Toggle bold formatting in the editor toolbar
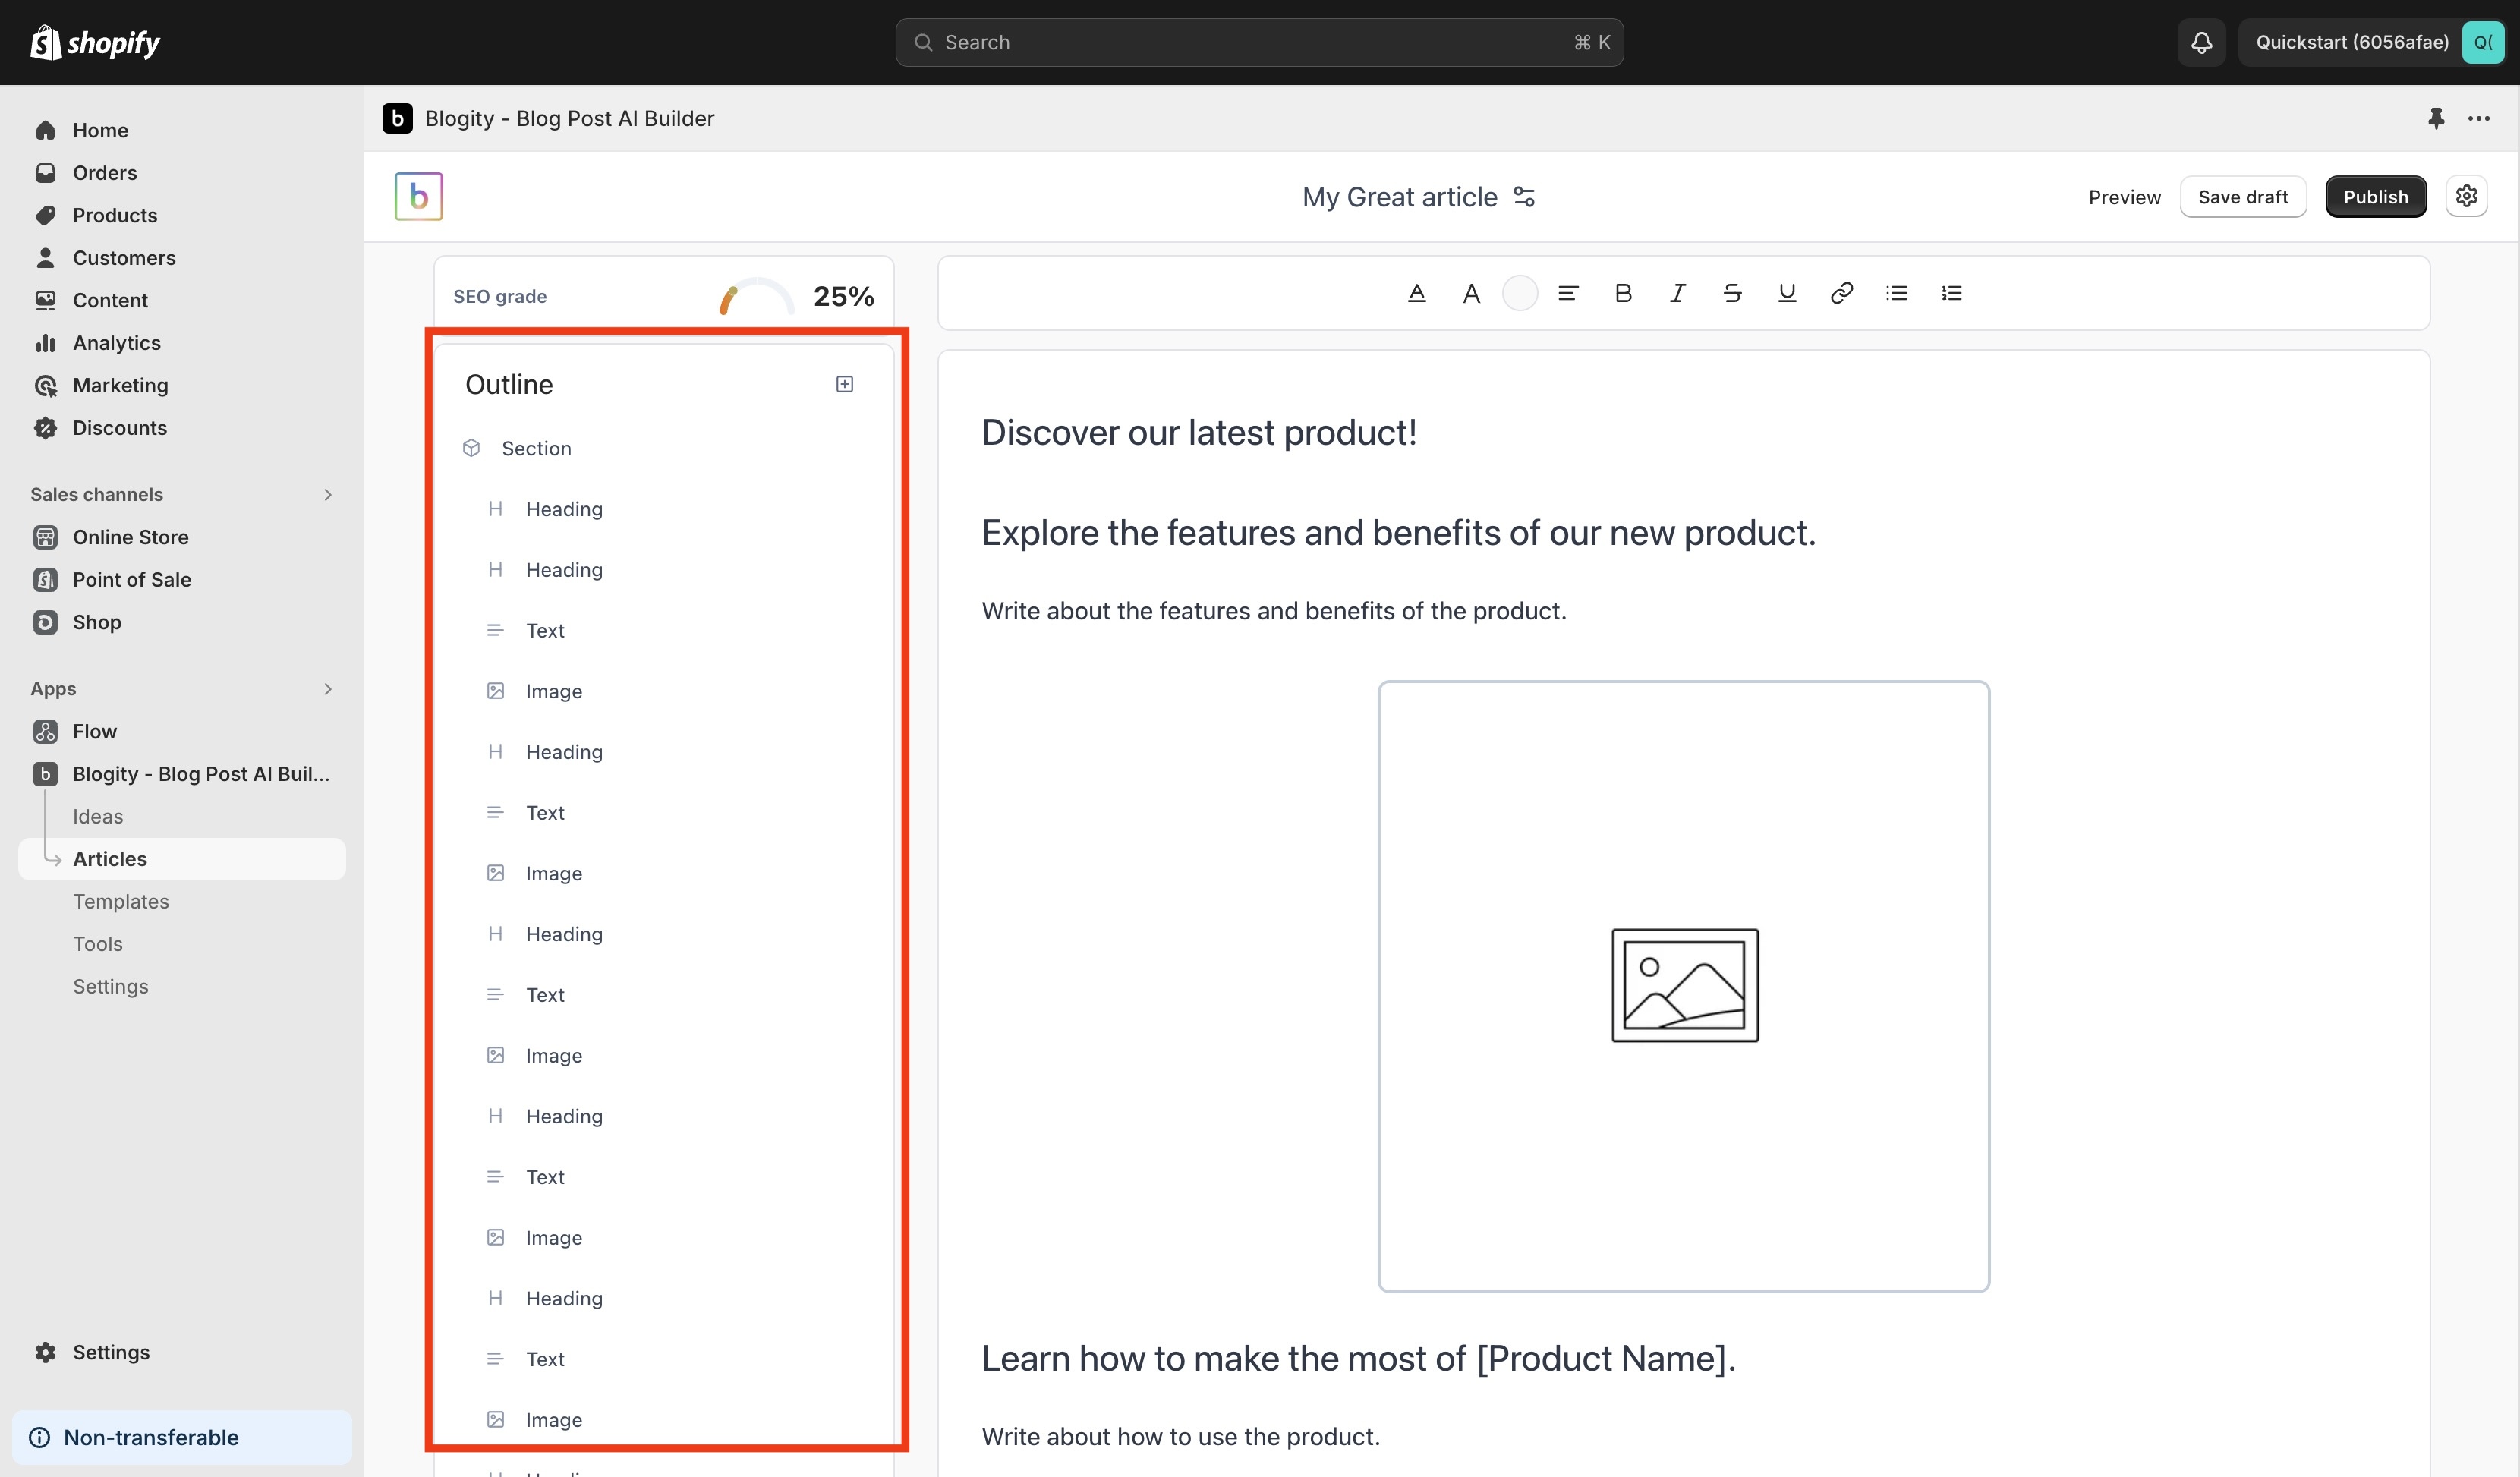 [x=1623, y=293]
